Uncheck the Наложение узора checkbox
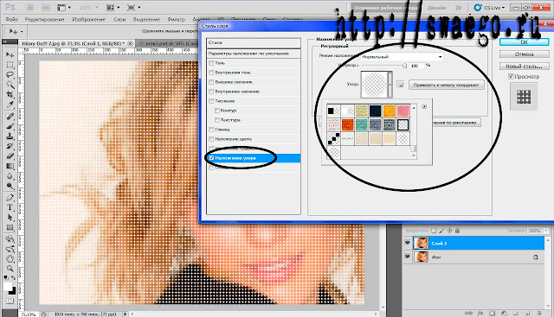This screenshot has width=554, height=317. coord(211,158)
